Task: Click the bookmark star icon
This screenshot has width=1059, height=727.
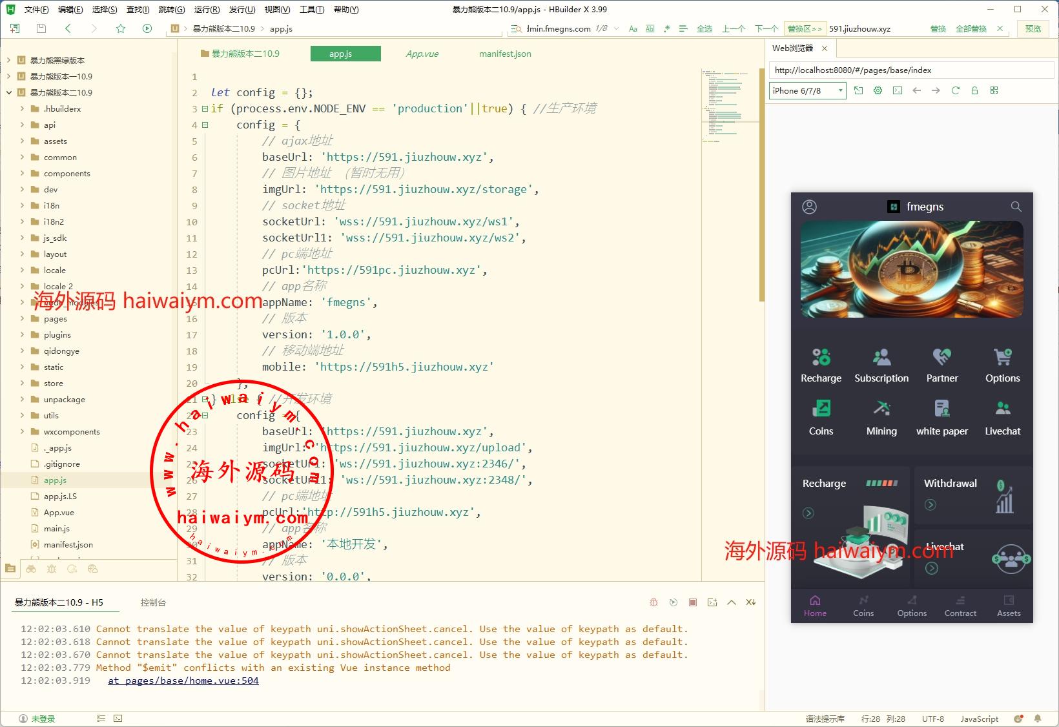Action: pos(121,28)
